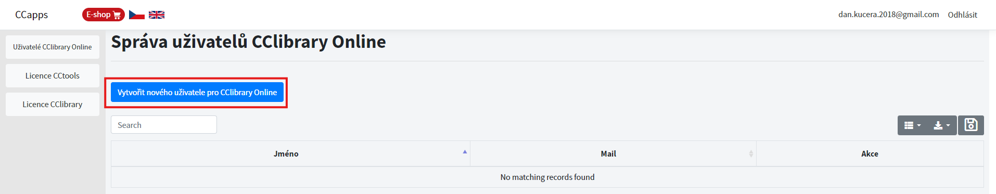Screen dimensions: 996x194
Task: Focus the Search input field
Action: coord(164,125)
